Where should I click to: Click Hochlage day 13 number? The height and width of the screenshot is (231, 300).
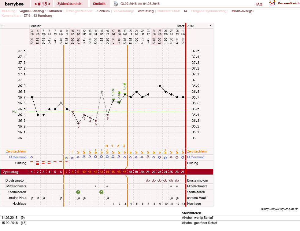(x=183, y=204)
